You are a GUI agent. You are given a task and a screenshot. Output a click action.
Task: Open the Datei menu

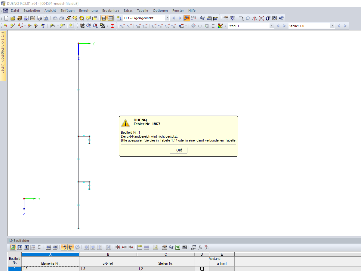pyautogui.click(x=15, y=11)
